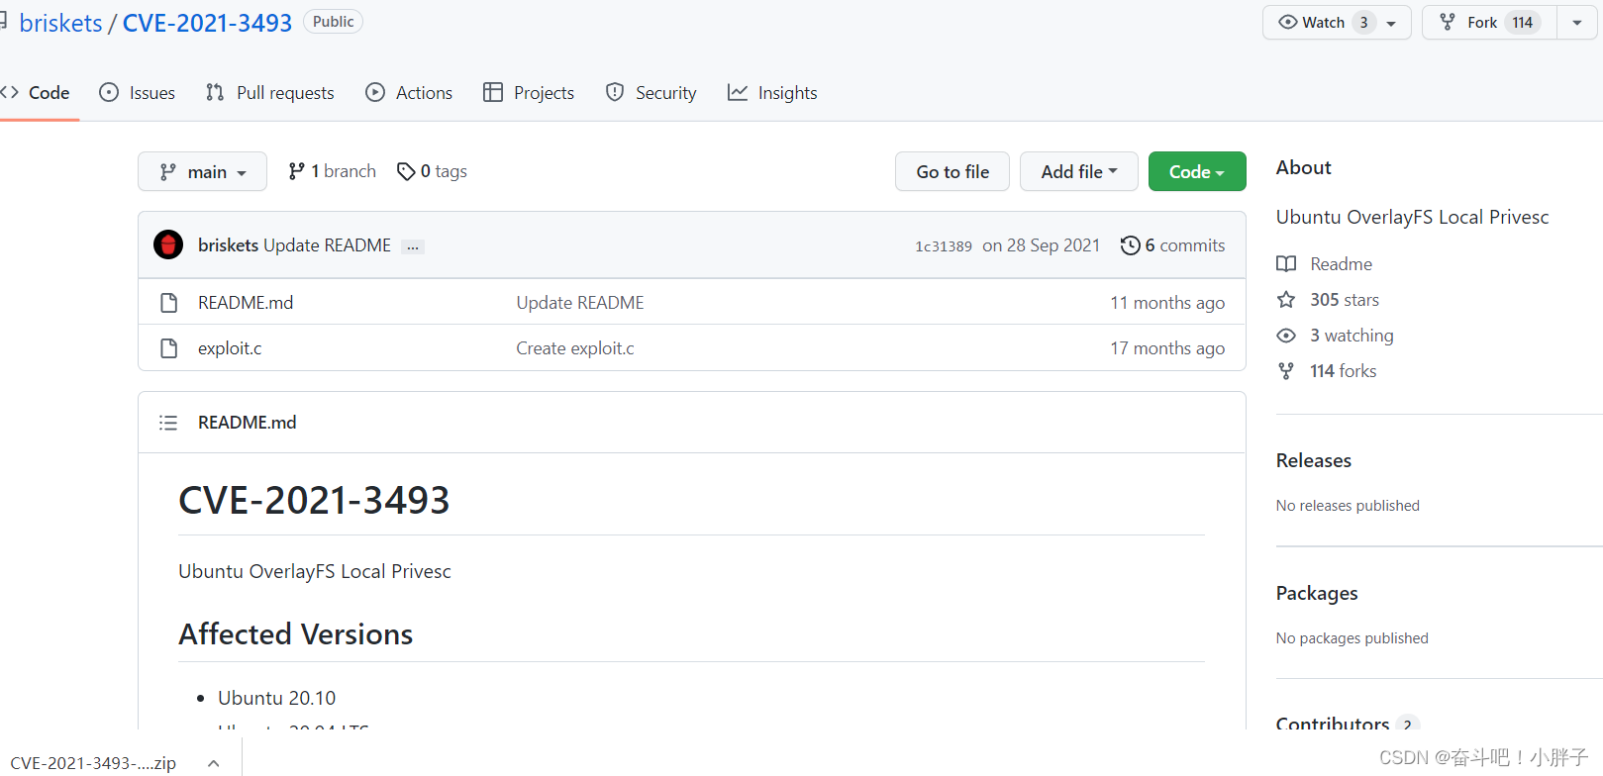Open the dropdown beside the Fork button
This screenshot has height=776, width=1603.
pos(1577,23)
